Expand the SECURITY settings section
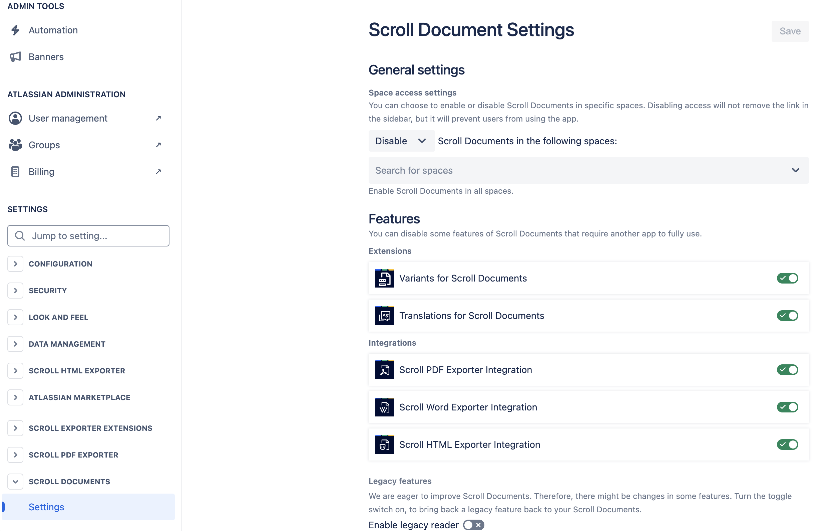Image resolution: width=836 pixels, height=531 pixels. 15,291
